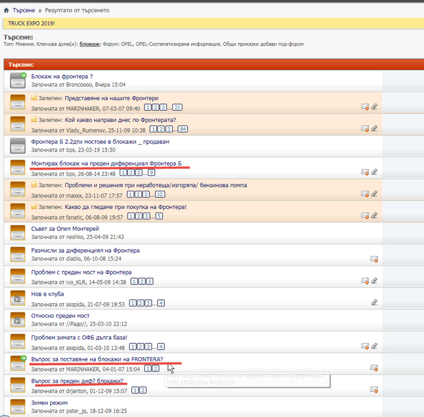
Task: Go to page 84 of 'Кой какво направи днес'
Action: 183,129
